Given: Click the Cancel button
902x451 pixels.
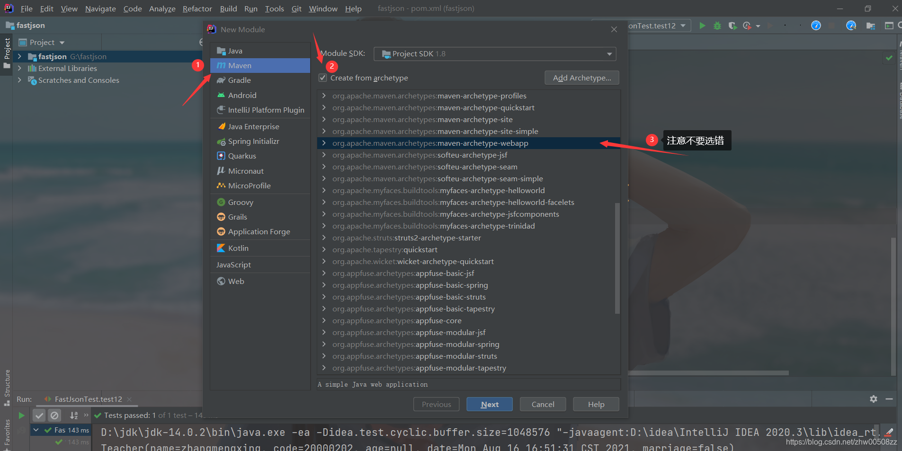Looking at the screenshot, I should point(543,404).
